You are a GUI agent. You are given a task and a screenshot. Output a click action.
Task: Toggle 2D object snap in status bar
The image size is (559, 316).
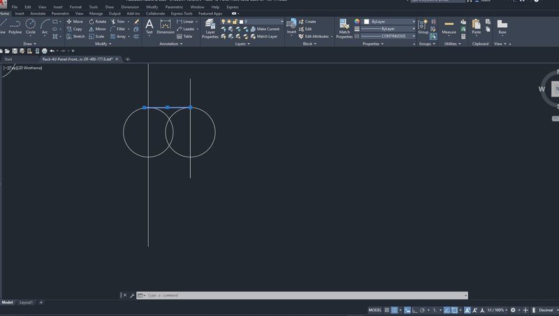(x=455, y=310)
